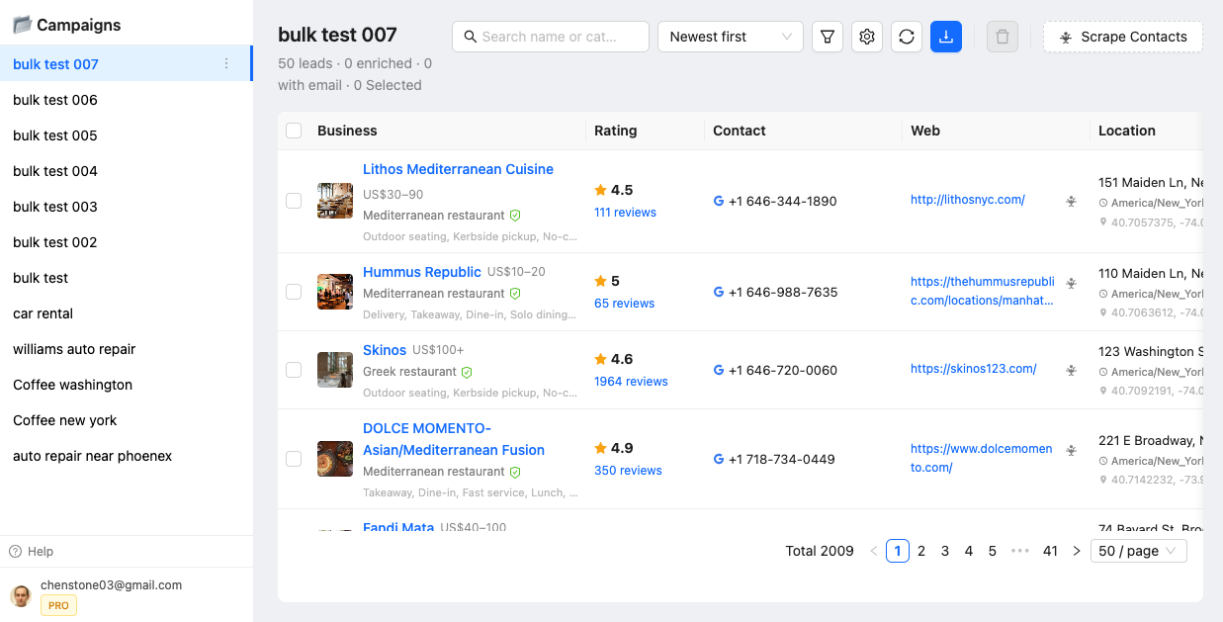The width and height of the screenshot is (1223, 622).
Task: Visit https://skinos123.com/ website link
Action: click(x=974, y=369)
